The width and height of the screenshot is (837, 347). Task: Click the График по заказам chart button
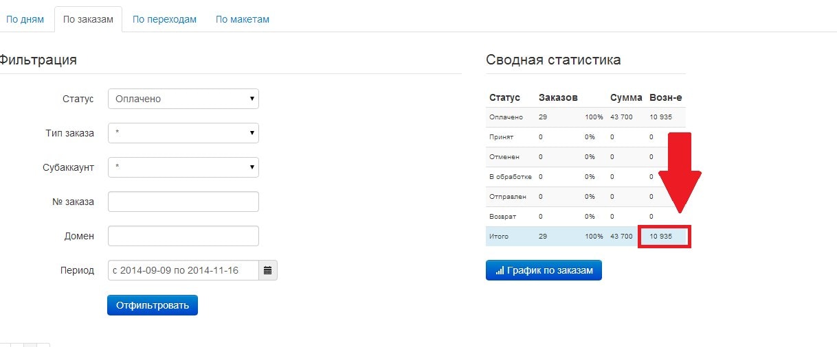(544, 270)
